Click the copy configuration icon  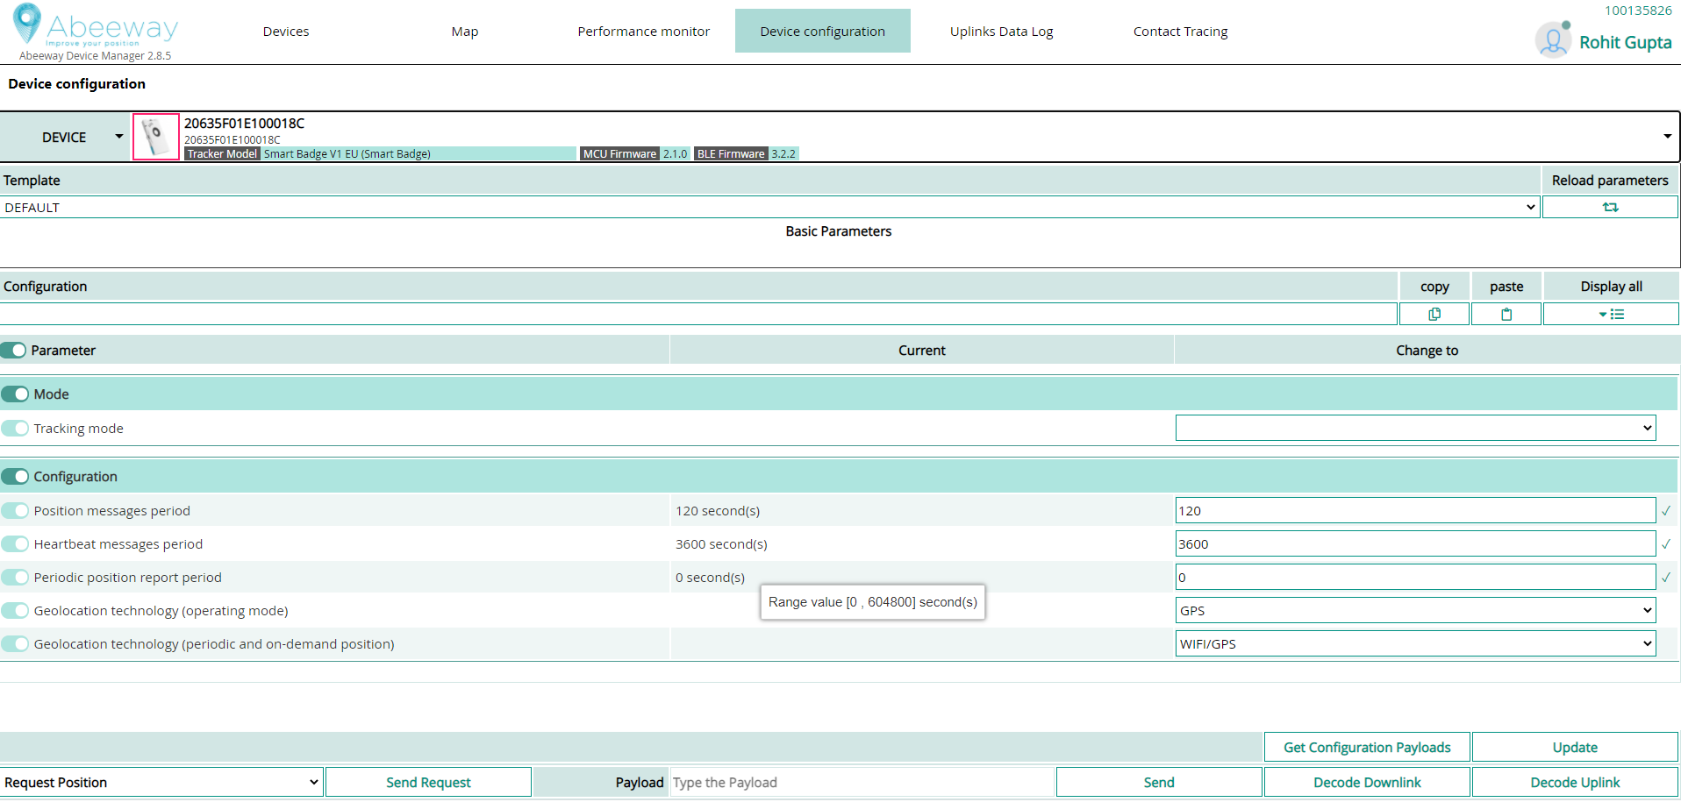pyautogui.click(x=1434, y=314)
